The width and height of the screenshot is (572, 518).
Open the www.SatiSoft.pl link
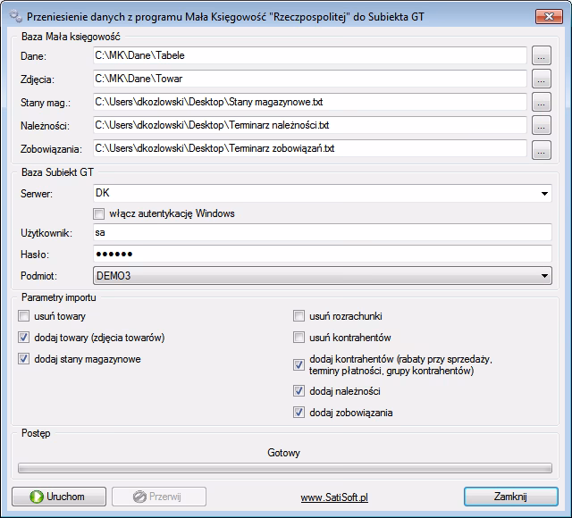pyautogui.click(x=336, y=497)
